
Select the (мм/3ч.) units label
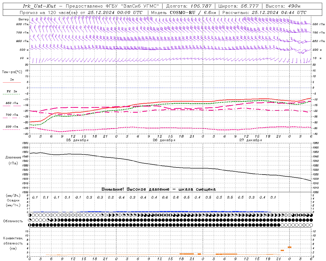(x=13, y=195)
